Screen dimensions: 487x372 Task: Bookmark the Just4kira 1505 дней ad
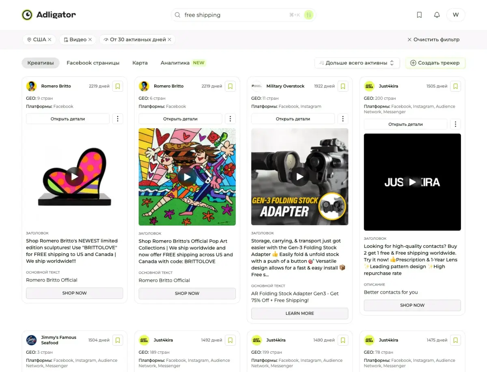455,86
